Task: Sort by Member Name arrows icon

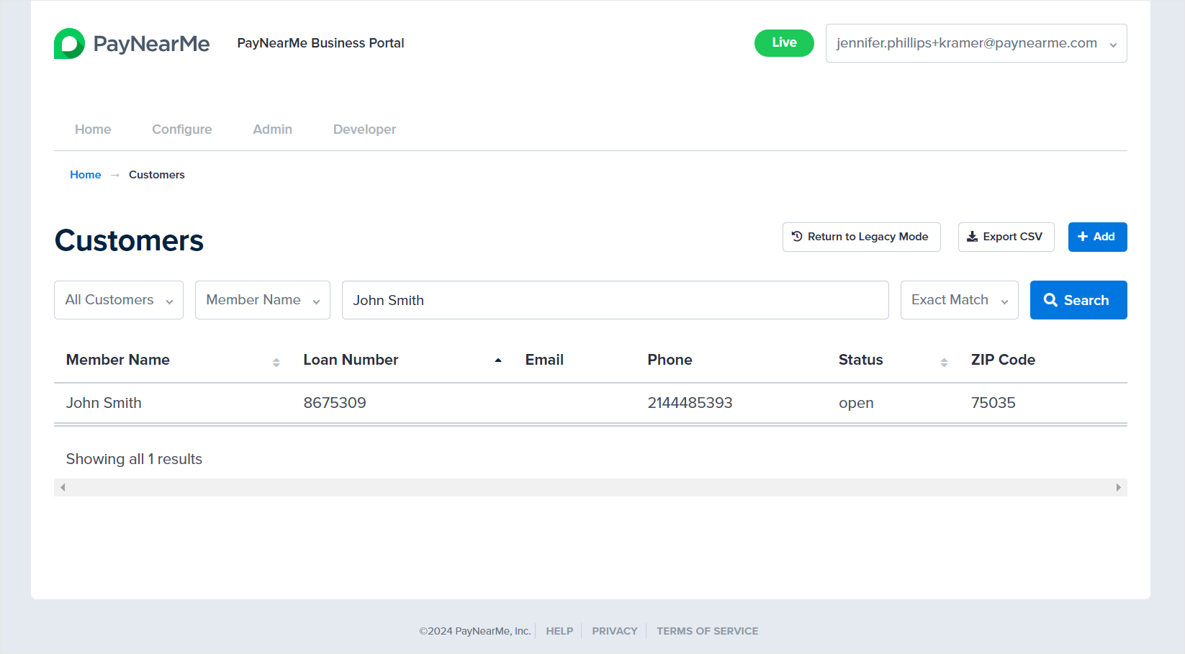Action: coord(276,362)
